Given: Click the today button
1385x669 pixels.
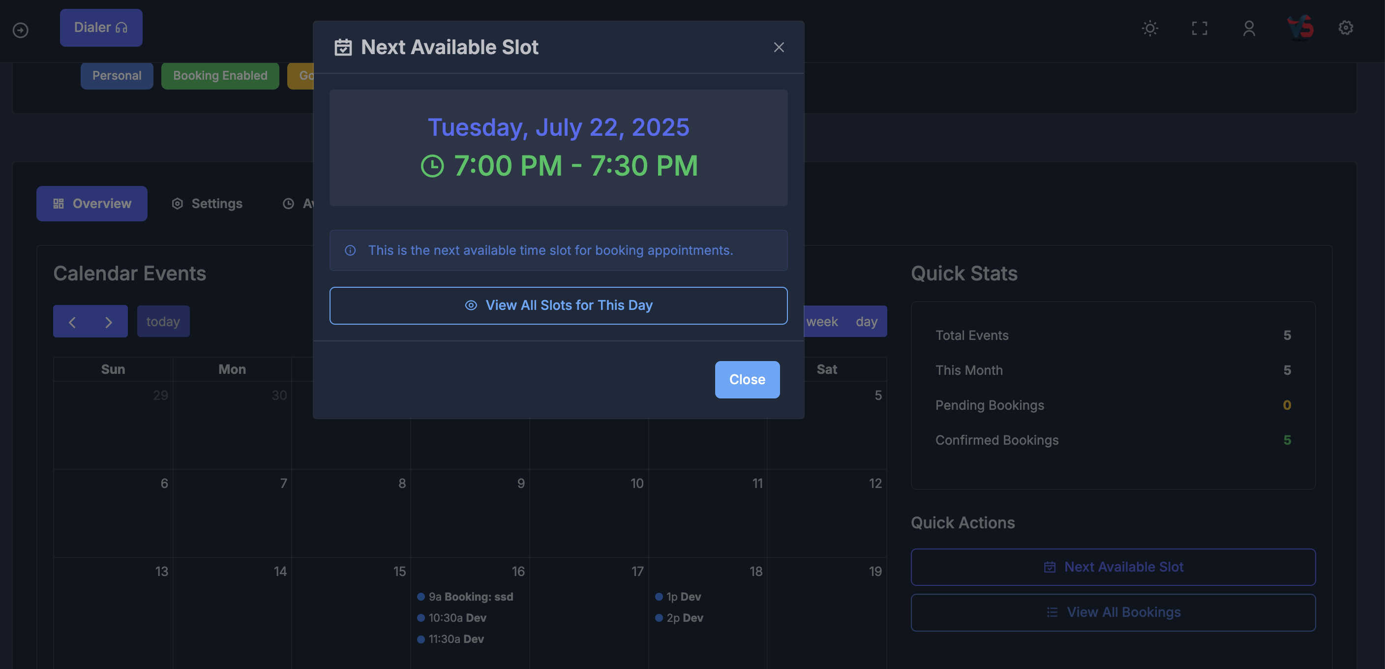Looking at the screenshot, I should pos(163,321).
